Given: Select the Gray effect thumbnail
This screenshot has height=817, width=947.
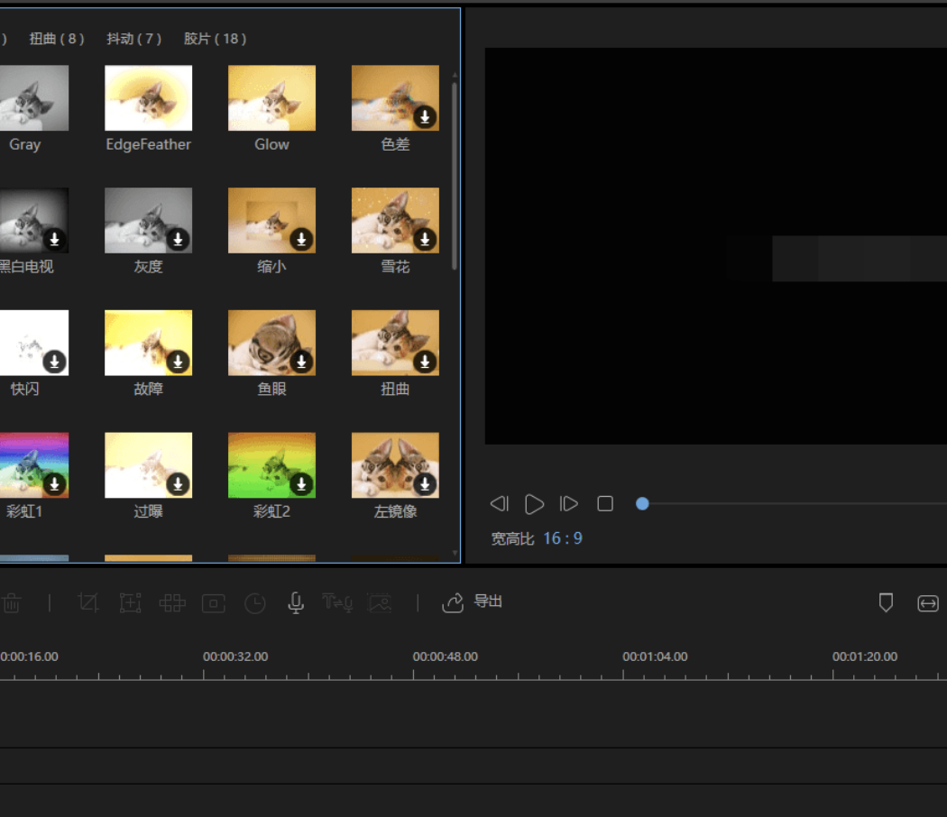Looking at the screenshot, I should 34,97.
